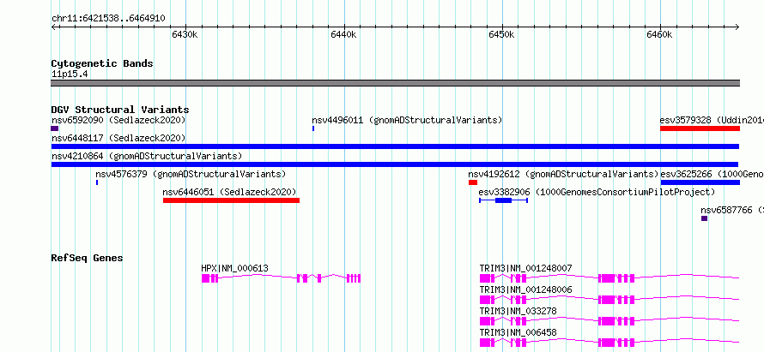
Task: Select the red nsv6446051 variant bar
Action: tap(232, 200)
